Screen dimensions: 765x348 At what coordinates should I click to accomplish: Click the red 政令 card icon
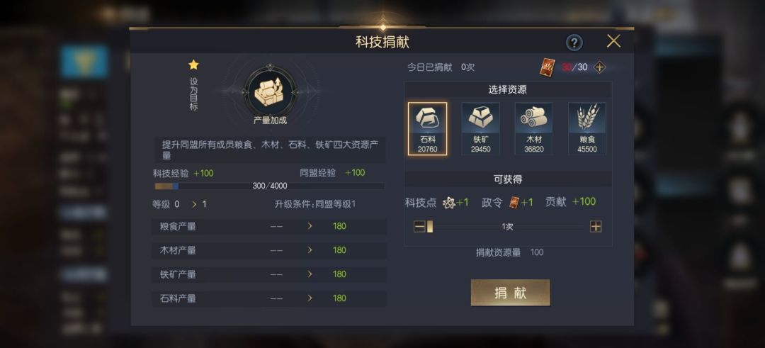(548, 67)
